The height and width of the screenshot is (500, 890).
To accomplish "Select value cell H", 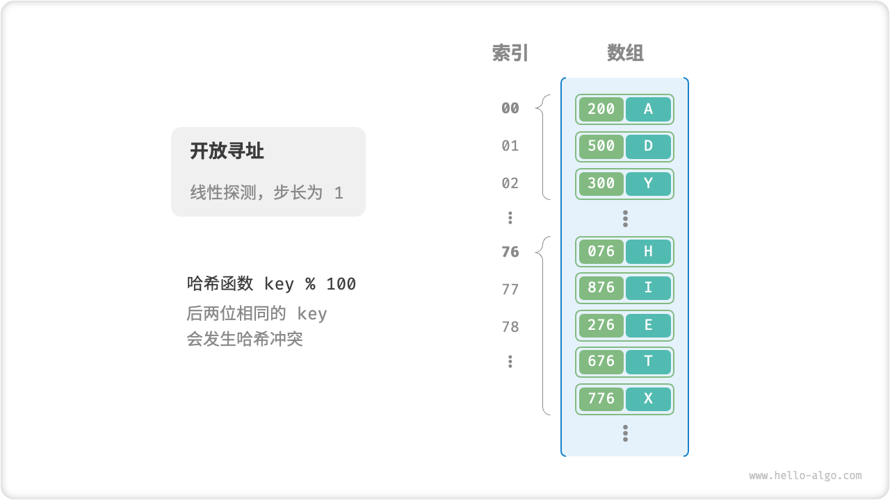I will click(648, 251).
